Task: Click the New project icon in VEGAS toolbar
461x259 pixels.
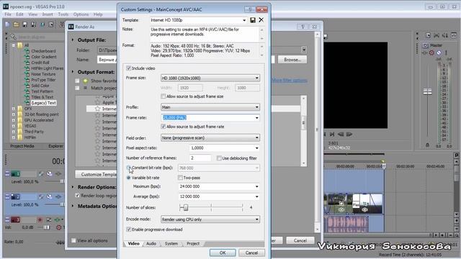Action: 8,24
